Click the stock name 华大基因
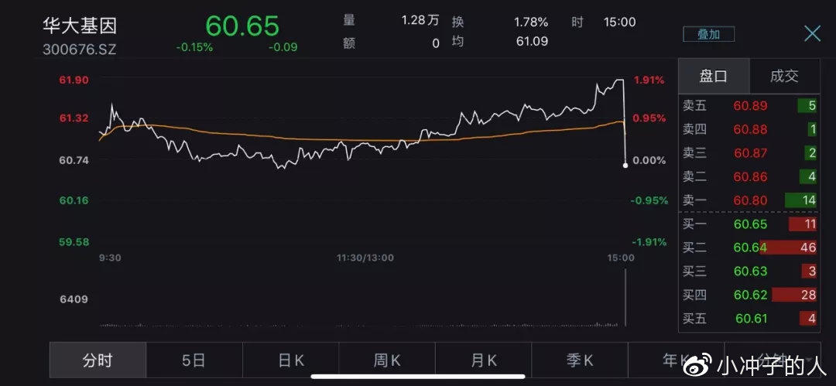The image size is (836, 386). [80, 26]
